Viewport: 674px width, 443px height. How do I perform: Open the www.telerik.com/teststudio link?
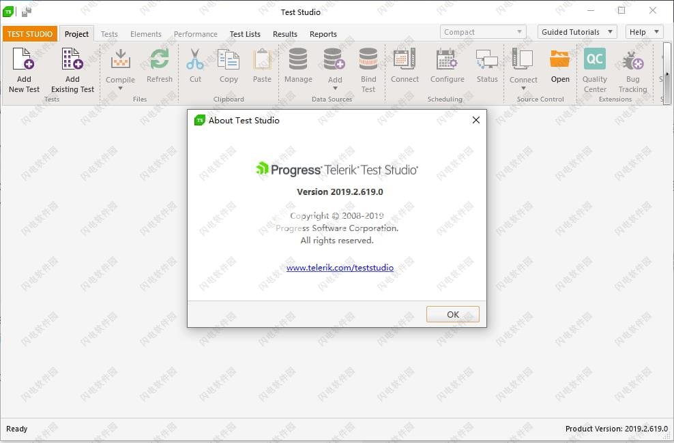pos(340,267)
